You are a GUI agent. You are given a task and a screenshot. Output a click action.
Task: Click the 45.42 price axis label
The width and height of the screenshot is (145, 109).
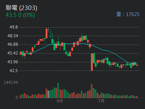(13, 53)
